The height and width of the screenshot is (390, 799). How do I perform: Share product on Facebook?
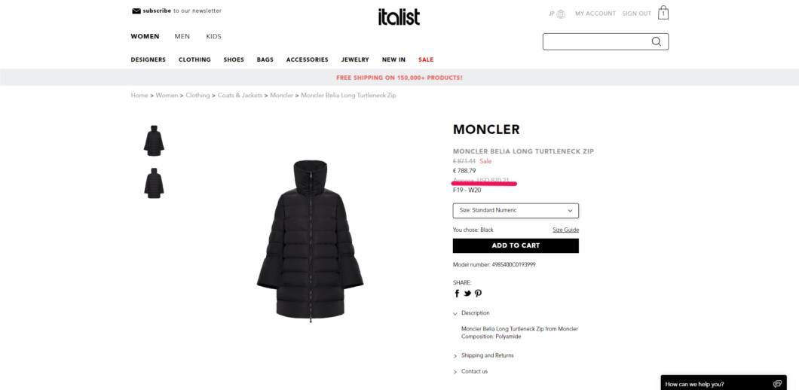tap(457, 294)
